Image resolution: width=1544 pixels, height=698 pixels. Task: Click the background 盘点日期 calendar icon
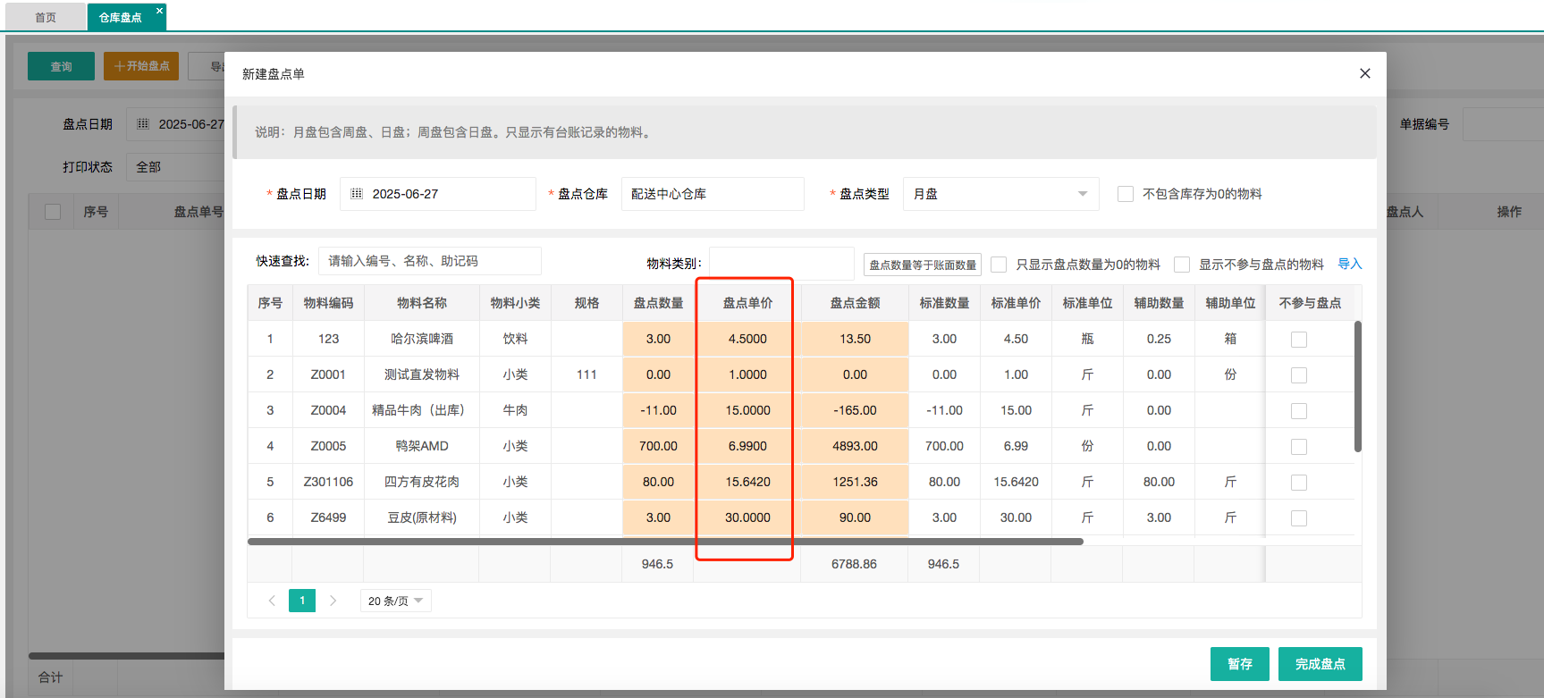click(x=143, y=124)
